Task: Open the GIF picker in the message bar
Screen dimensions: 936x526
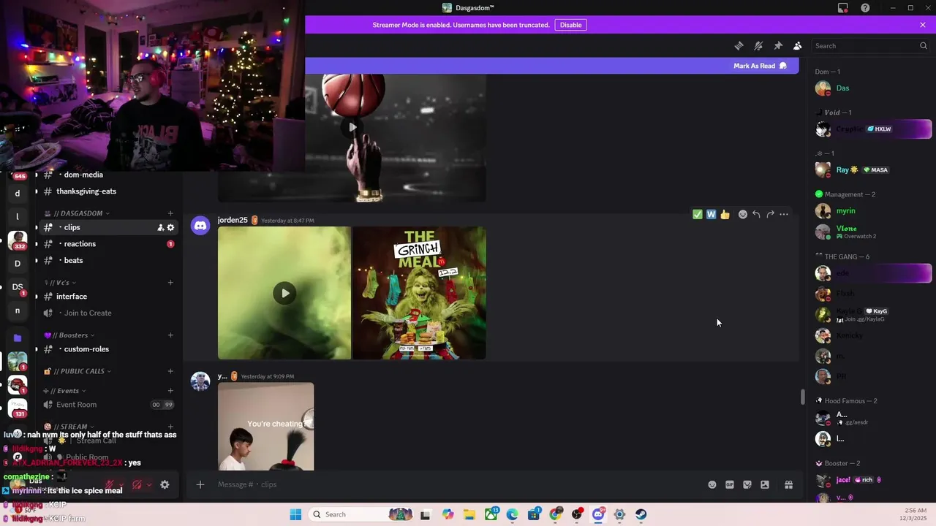Action: click(730, 484)
